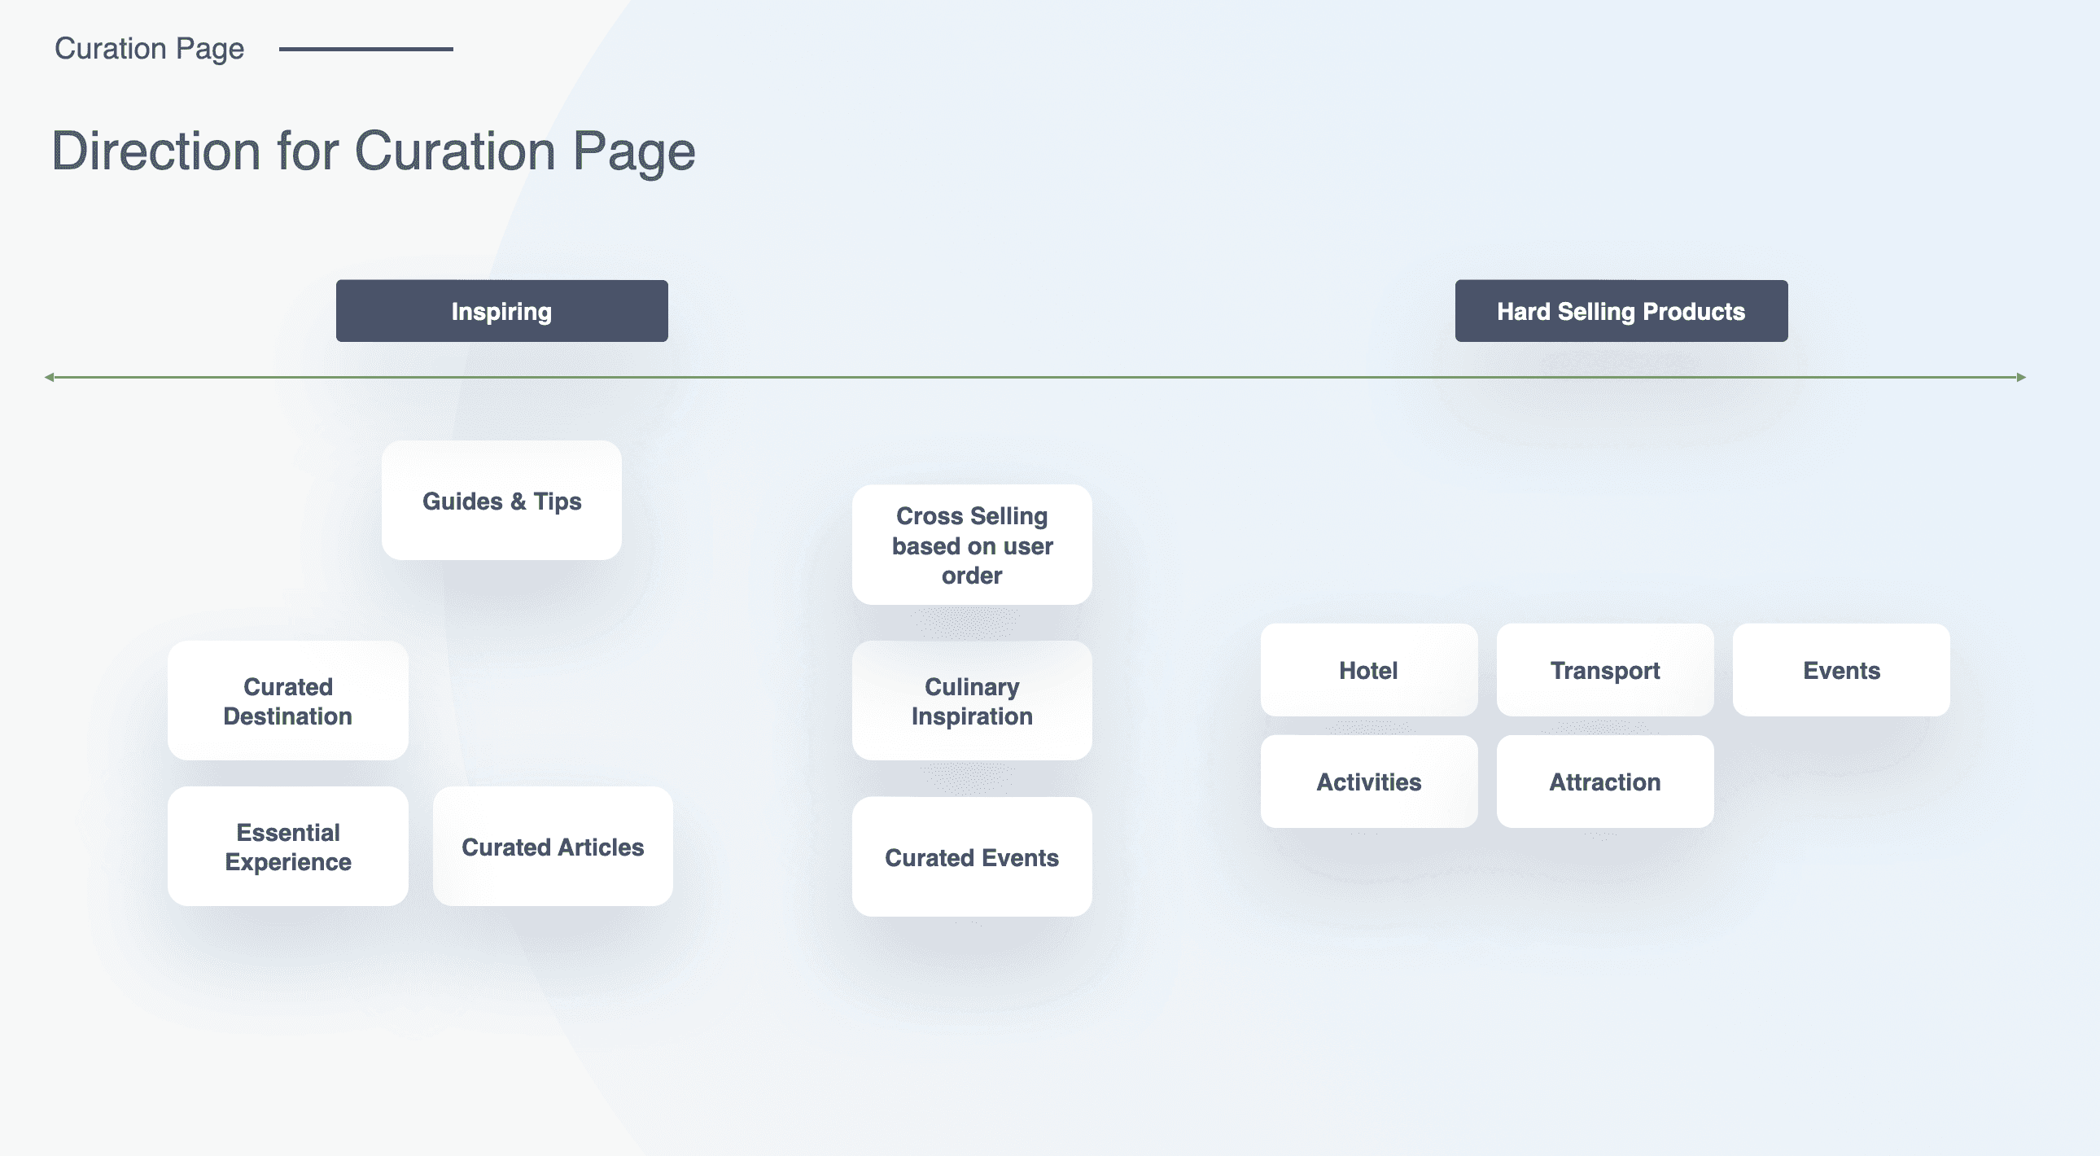Click the right arrowhead of green axis
The width and height of the screenshot is (2100, 1156).
click(x=2021, y=378)
